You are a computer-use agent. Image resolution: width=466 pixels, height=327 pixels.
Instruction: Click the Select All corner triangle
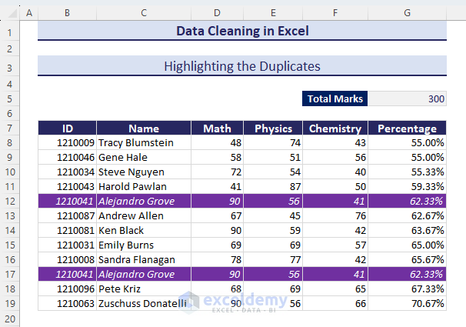10,13
